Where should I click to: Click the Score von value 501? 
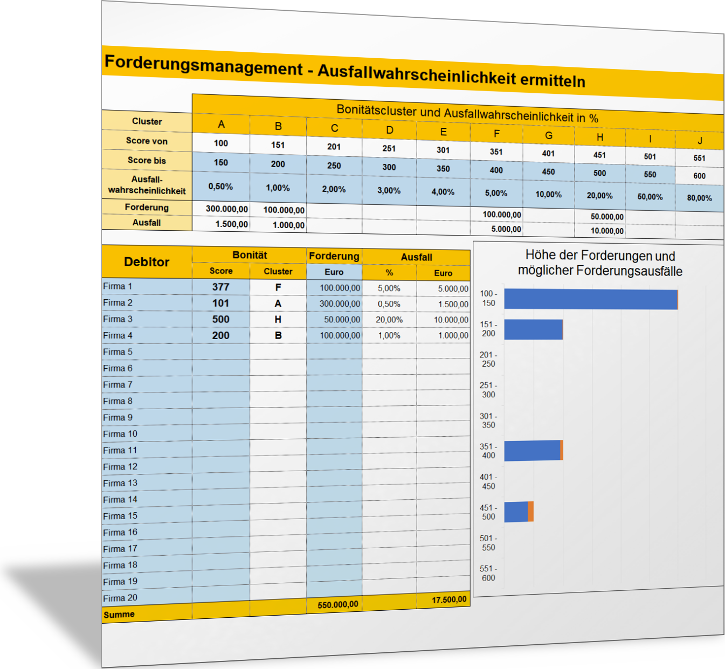point(650,156)
